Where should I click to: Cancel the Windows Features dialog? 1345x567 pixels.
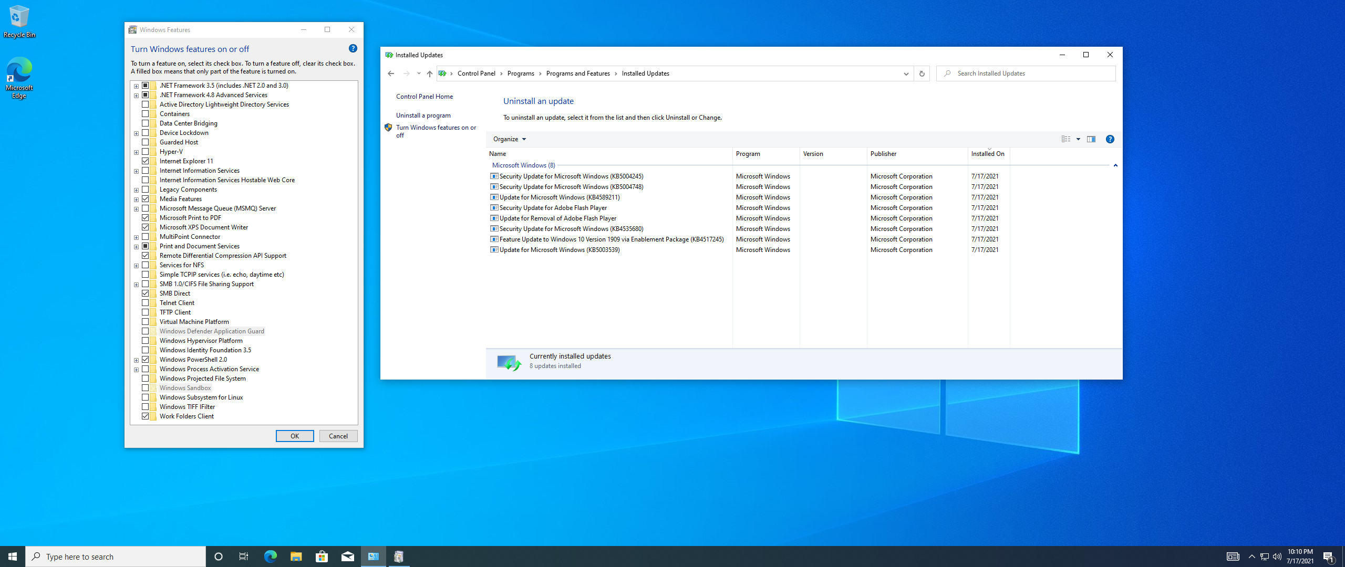[338, 436]
